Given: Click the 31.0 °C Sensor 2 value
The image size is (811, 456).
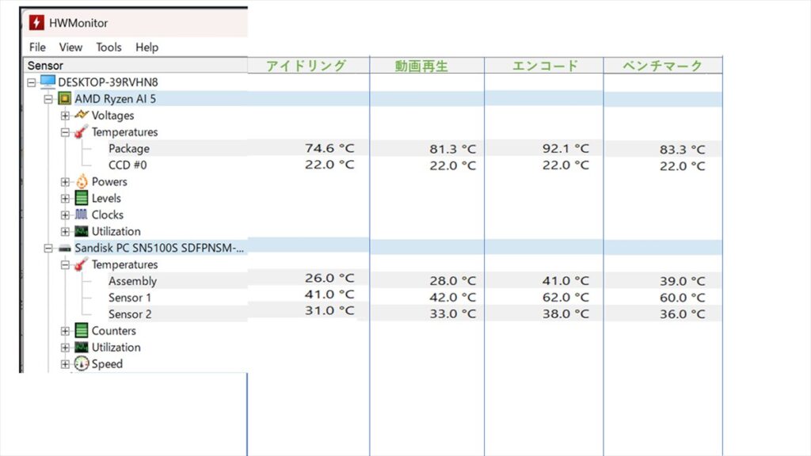Looking at the screenshot, I should click(x=329, y=310).
